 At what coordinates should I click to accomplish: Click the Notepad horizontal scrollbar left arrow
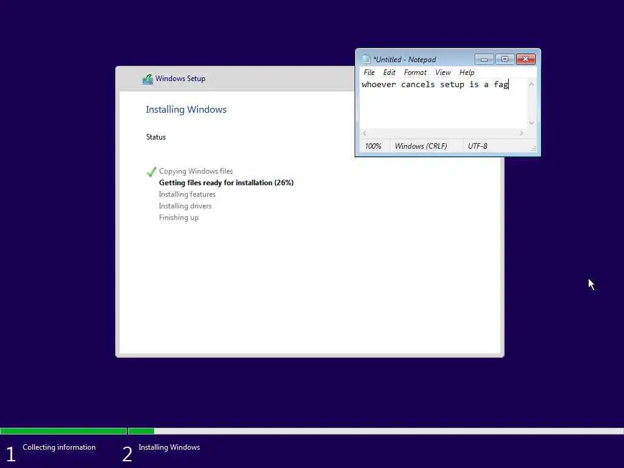[364, 133]
